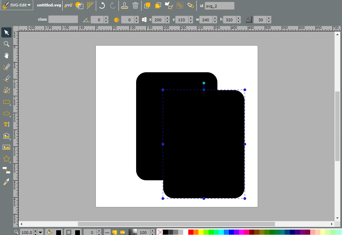Open the SVG-Edit main menu

(17, 5)
